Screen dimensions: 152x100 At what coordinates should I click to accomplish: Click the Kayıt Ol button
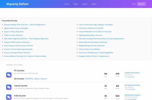coord(141,4)
